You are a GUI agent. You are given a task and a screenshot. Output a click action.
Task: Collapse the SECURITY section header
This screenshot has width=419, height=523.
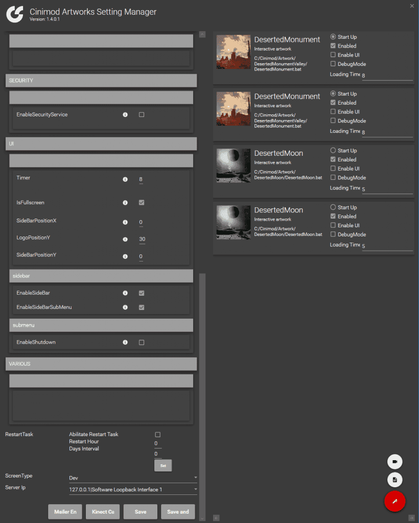pyautogui.click(x=101, y=80)
